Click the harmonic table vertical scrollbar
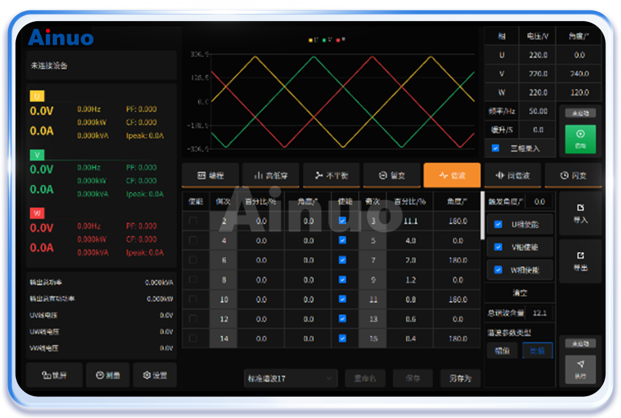 [x=483, y=224]
